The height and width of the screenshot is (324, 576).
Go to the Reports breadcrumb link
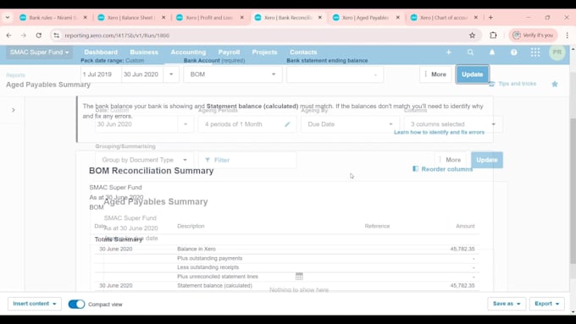[15, 75]
